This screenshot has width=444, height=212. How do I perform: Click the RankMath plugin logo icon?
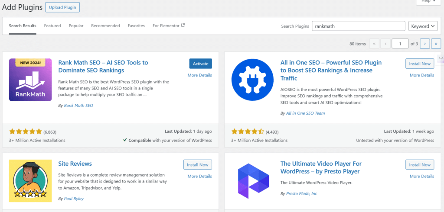tap(30, 80)
